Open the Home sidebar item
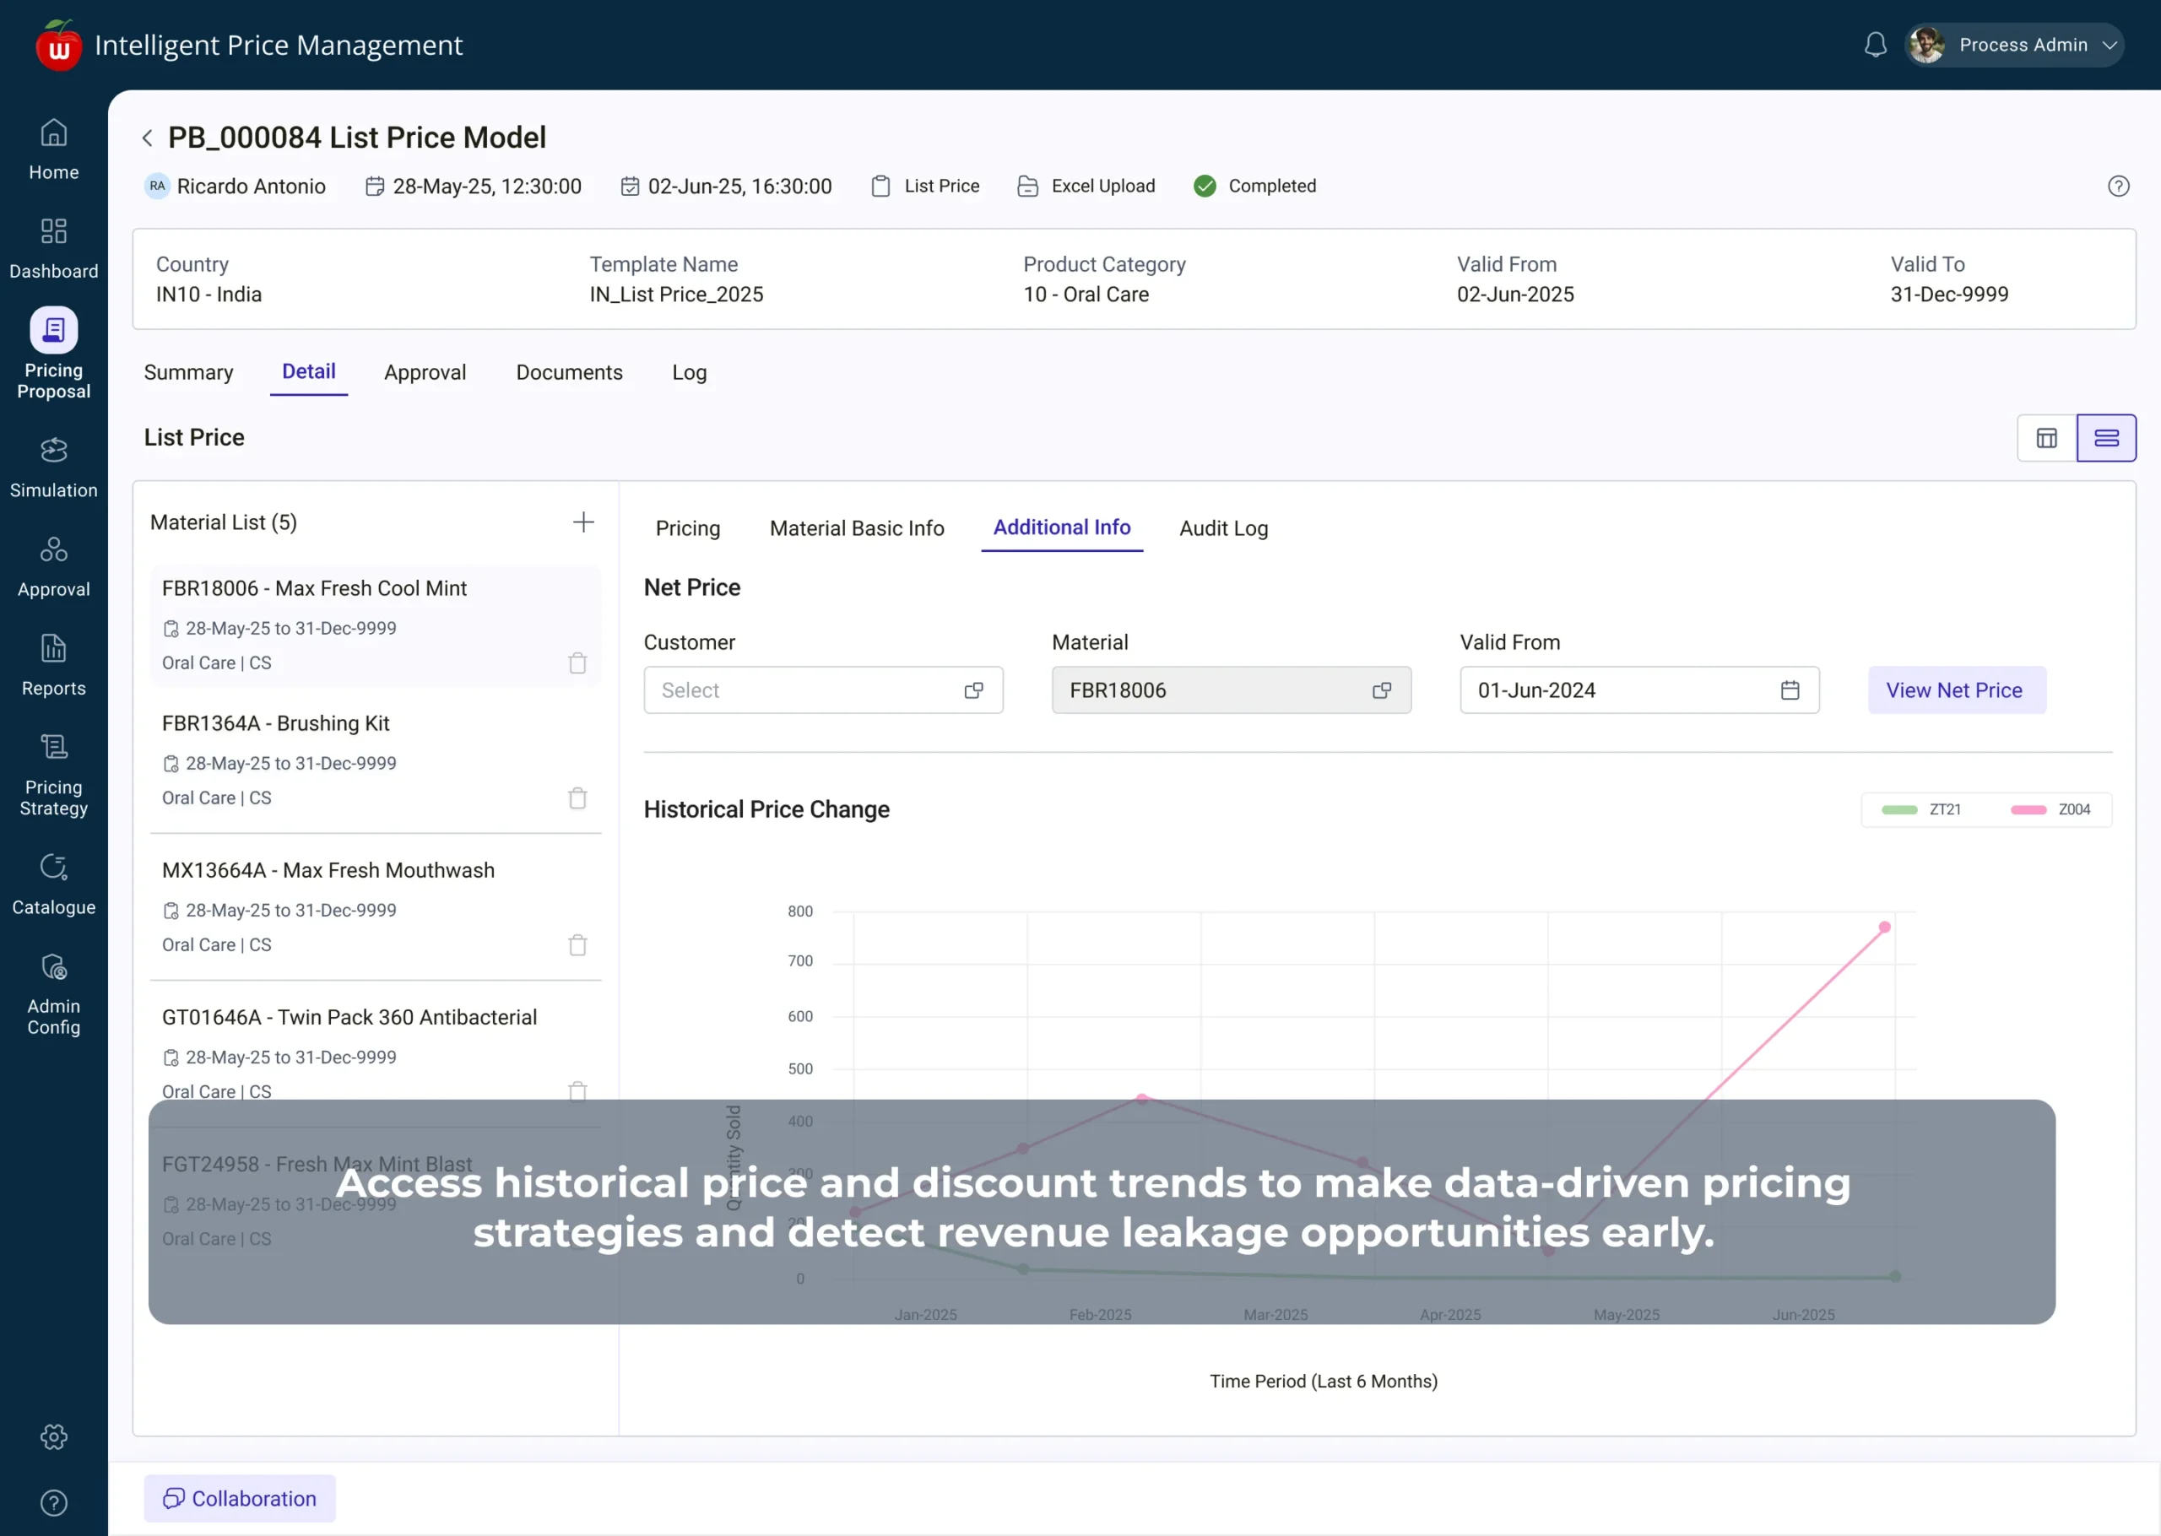Viewport: 2161px width, 1536px height. point(54,149)
